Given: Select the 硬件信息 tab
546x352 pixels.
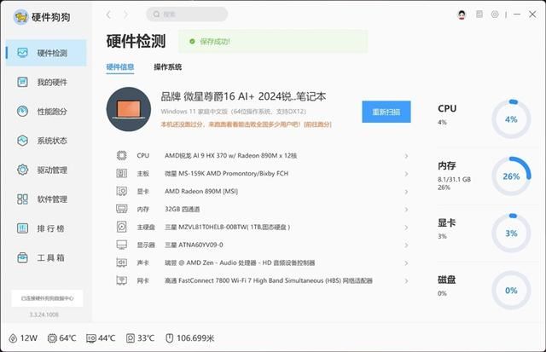Looking at the screenshot, I should (x=120, y=66).
